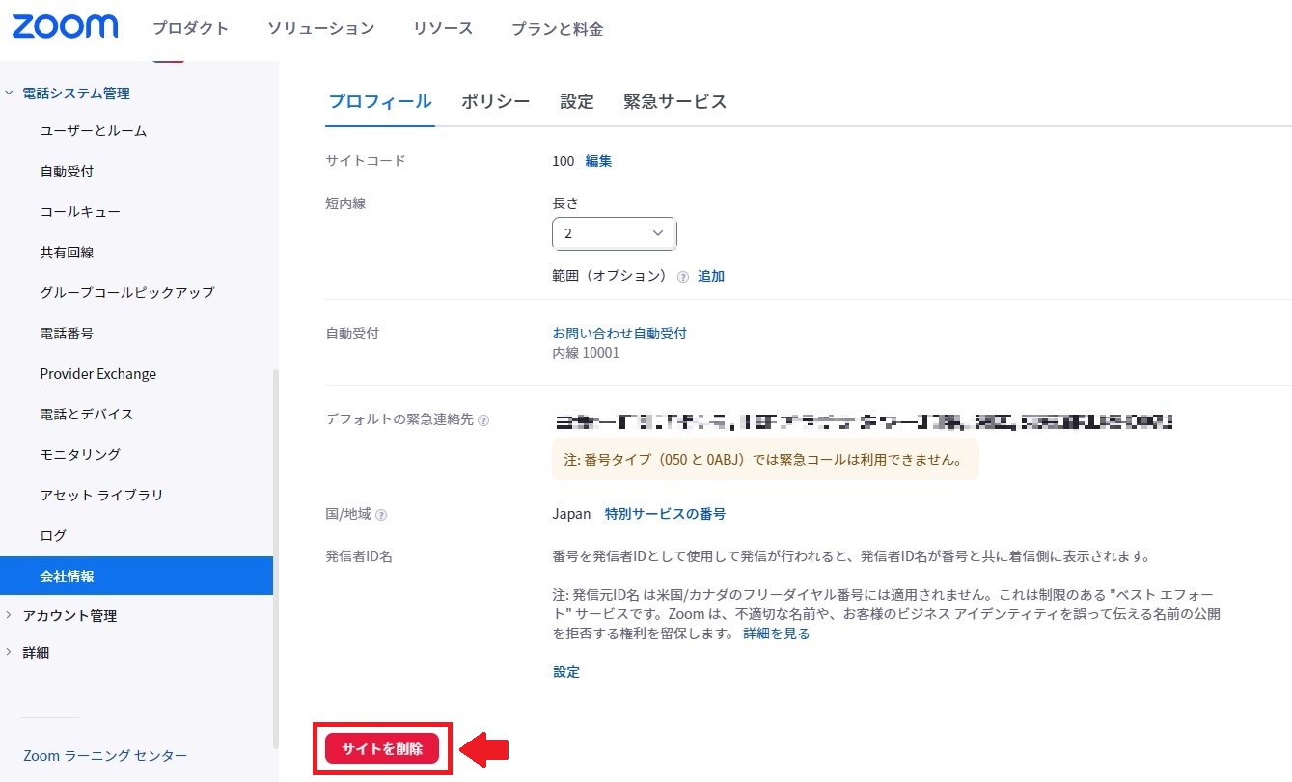Click 特別サービスの番号 link
1292x782 pixels.
click(665, 514)
